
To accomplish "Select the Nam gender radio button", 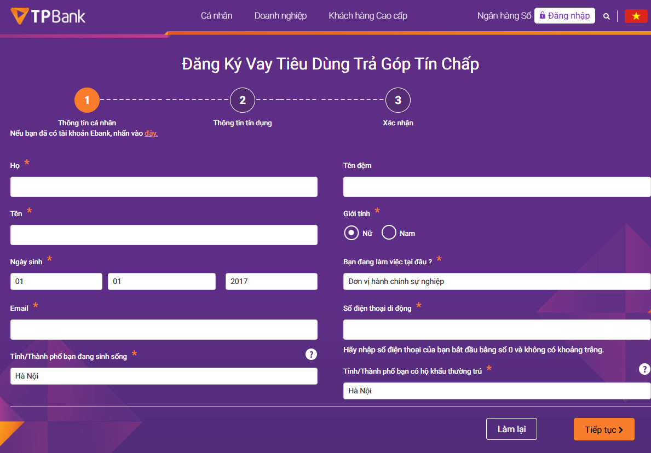I will tap(389, 233).
